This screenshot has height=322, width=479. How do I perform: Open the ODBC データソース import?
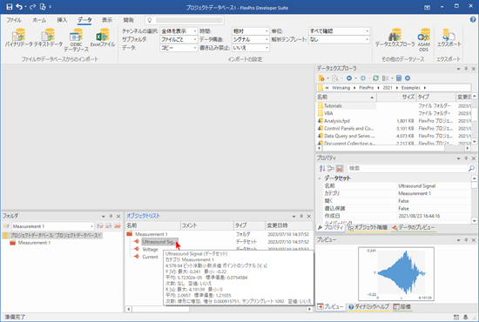(x=76, y=40)
